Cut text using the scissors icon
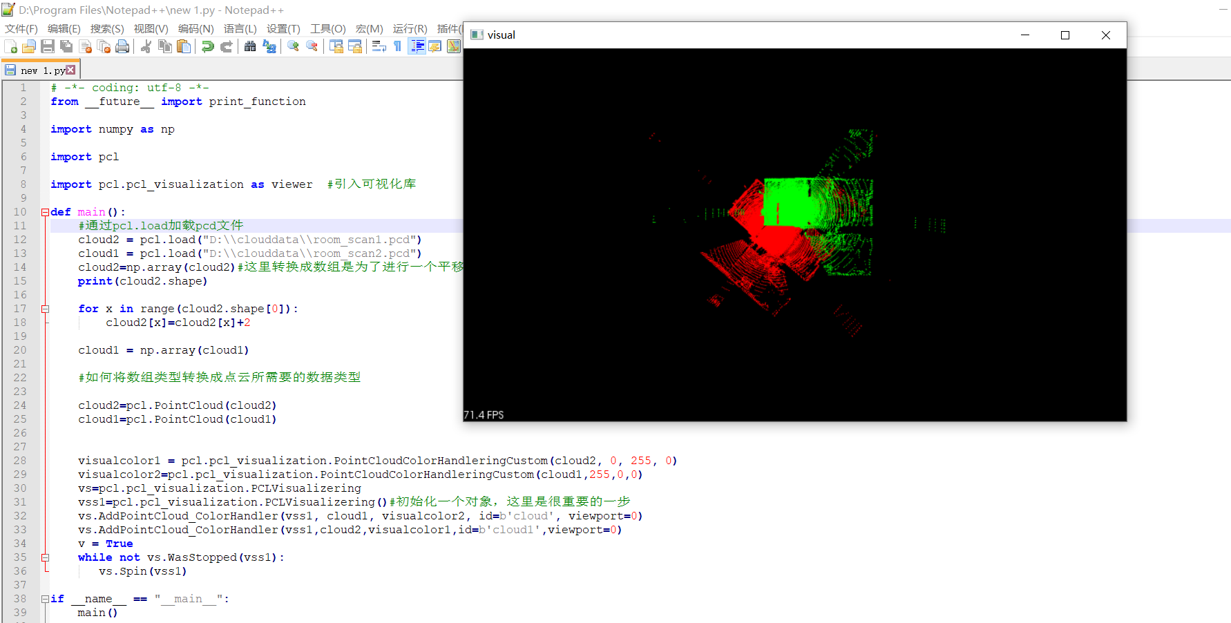This screenshot has height=623, width=1231. pos(147,46)
